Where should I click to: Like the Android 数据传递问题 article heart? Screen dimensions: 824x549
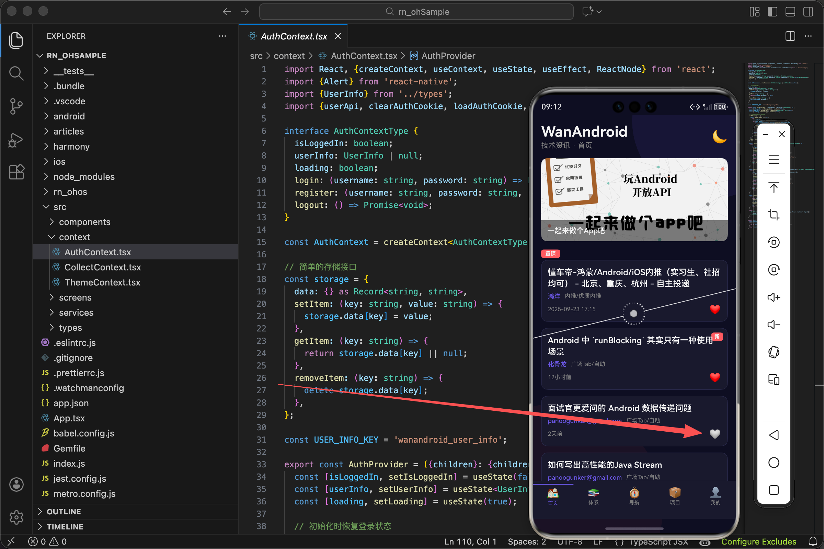coord(715,434)
